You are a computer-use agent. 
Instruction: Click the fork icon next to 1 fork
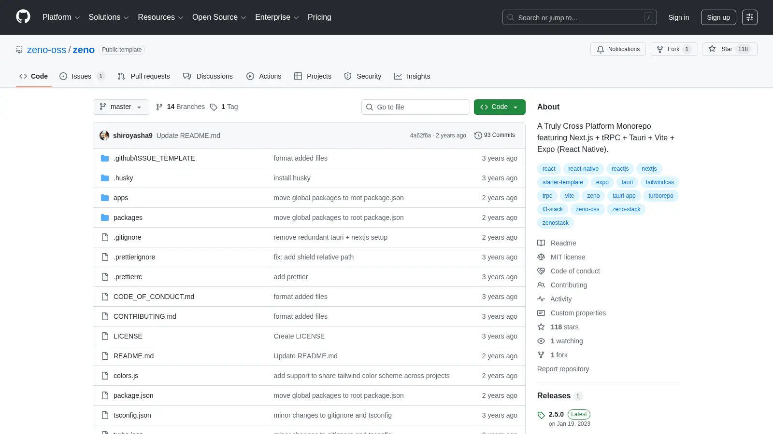(x=541, y=355)
